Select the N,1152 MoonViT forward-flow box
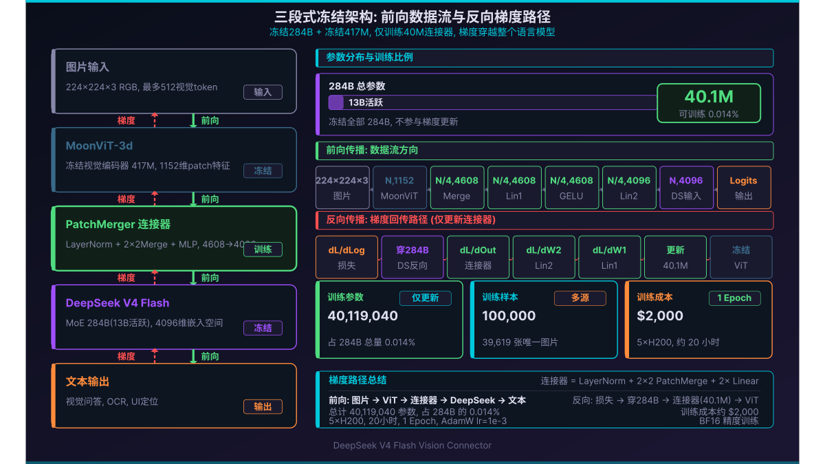This screenshot has width=825, height=464. tap(399, 188)
